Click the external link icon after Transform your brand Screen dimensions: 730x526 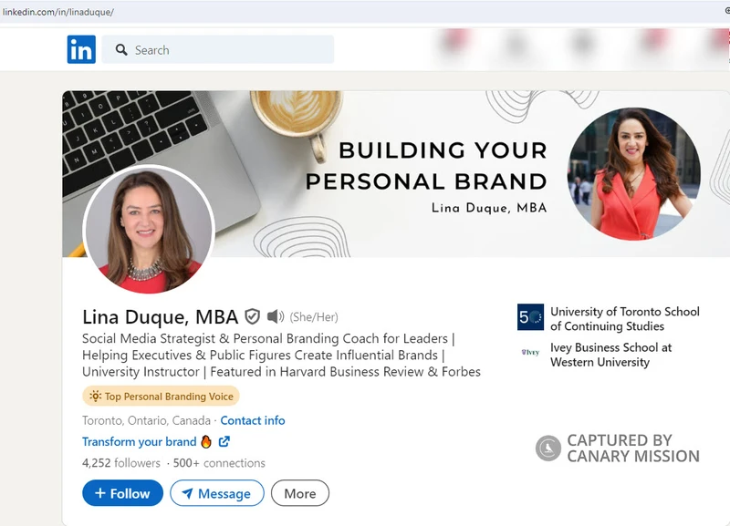tap(224, 441)
